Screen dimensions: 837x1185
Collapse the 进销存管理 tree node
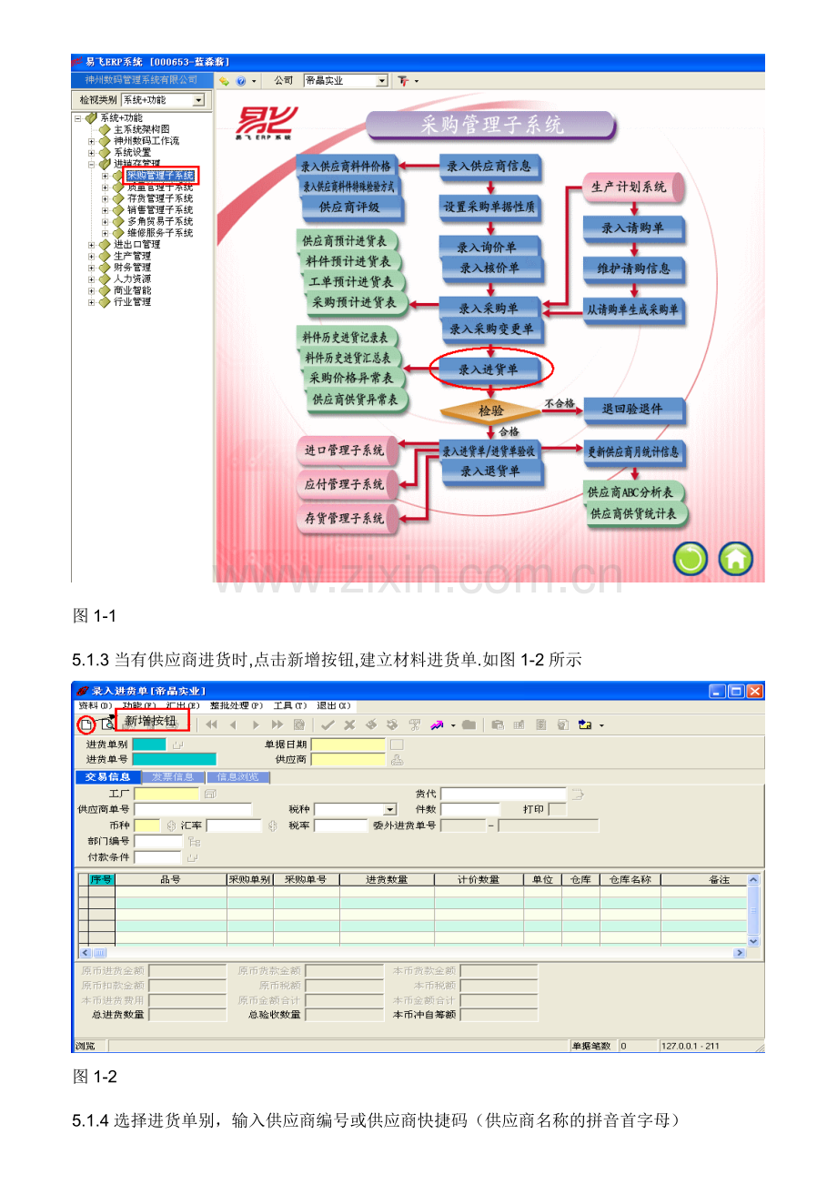click(x=92, y=164)
